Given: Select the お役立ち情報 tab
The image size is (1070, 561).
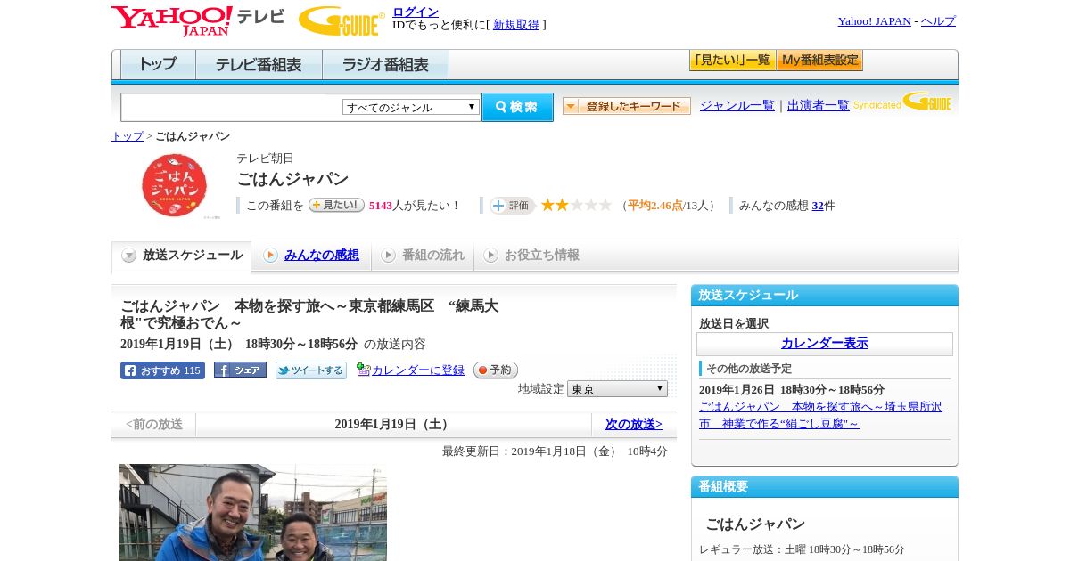Looking at the screenshot, I should tap(532, 256).
